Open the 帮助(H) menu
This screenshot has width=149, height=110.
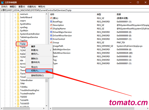42,7
